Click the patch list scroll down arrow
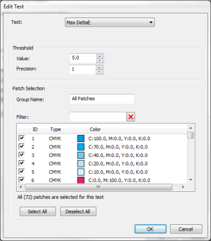Screen dimensions: 211x241 191,180
